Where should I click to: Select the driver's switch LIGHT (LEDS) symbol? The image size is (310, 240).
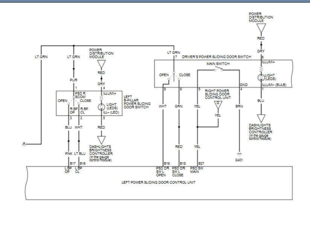click(x=261, y=78)
